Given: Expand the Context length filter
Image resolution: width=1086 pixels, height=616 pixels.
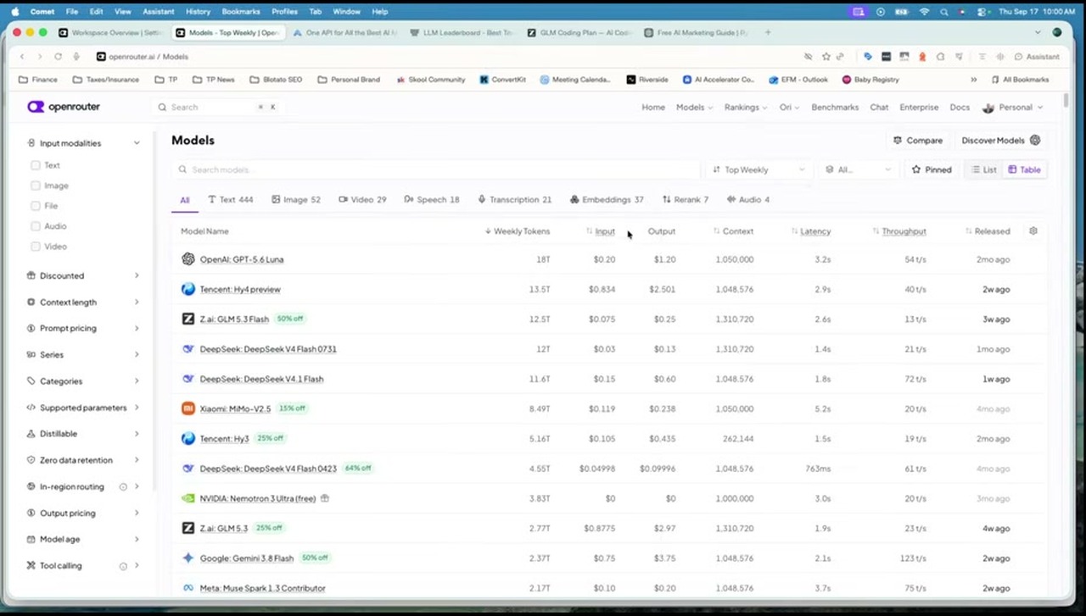Looking at the screenshot, I should tap(83, 302).
